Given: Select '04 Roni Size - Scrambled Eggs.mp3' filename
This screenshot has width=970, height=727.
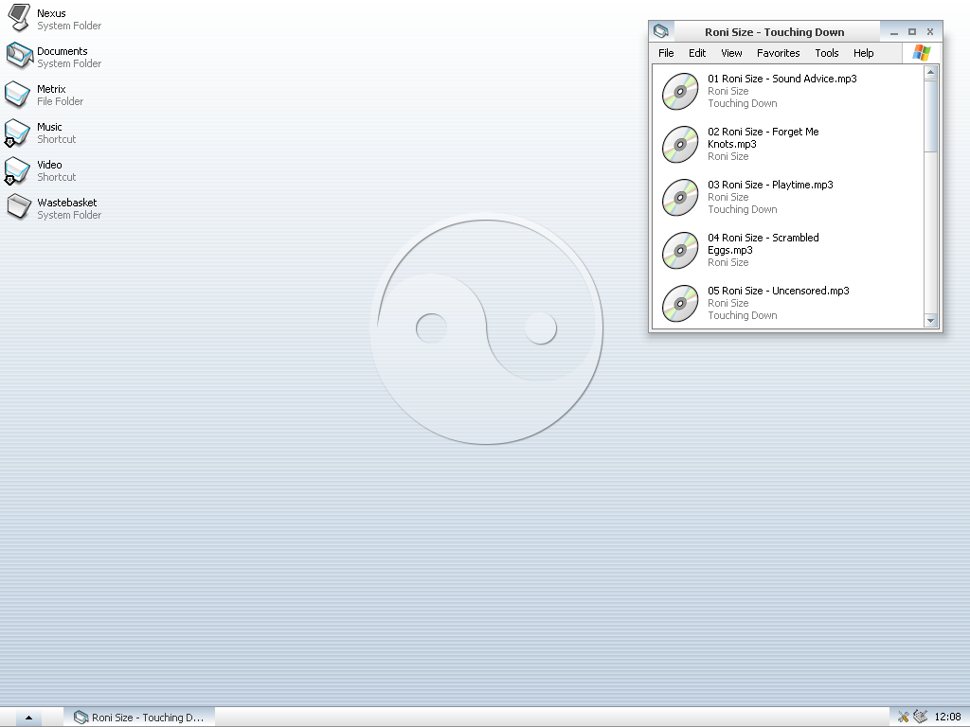Looking at the screenshot, I should (x=763, y=243).
